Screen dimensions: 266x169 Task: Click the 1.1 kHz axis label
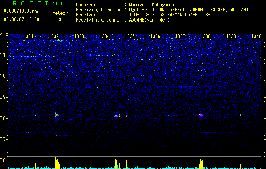(4, 55)
